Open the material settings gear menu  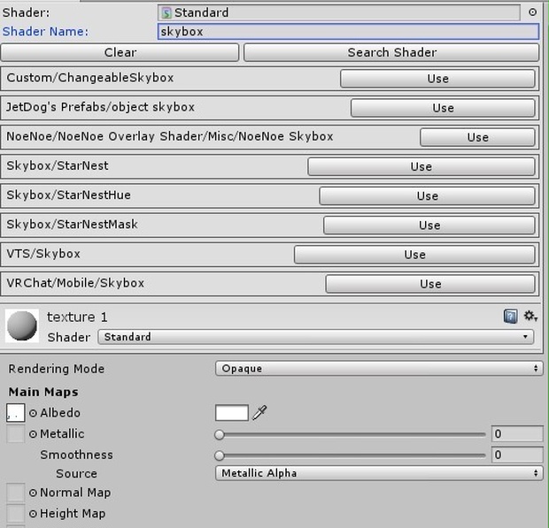[530, 316]
